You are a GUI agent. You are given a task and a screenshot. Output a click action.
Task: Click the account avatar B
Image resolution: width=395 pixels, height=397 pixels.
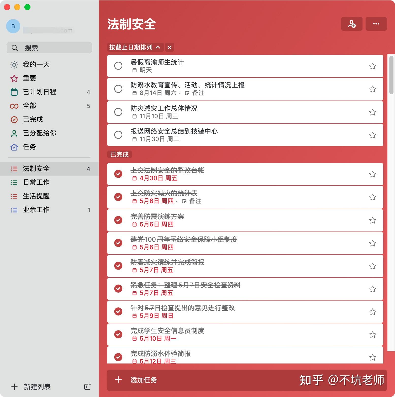pyautogui.click(x=13, y=26)
